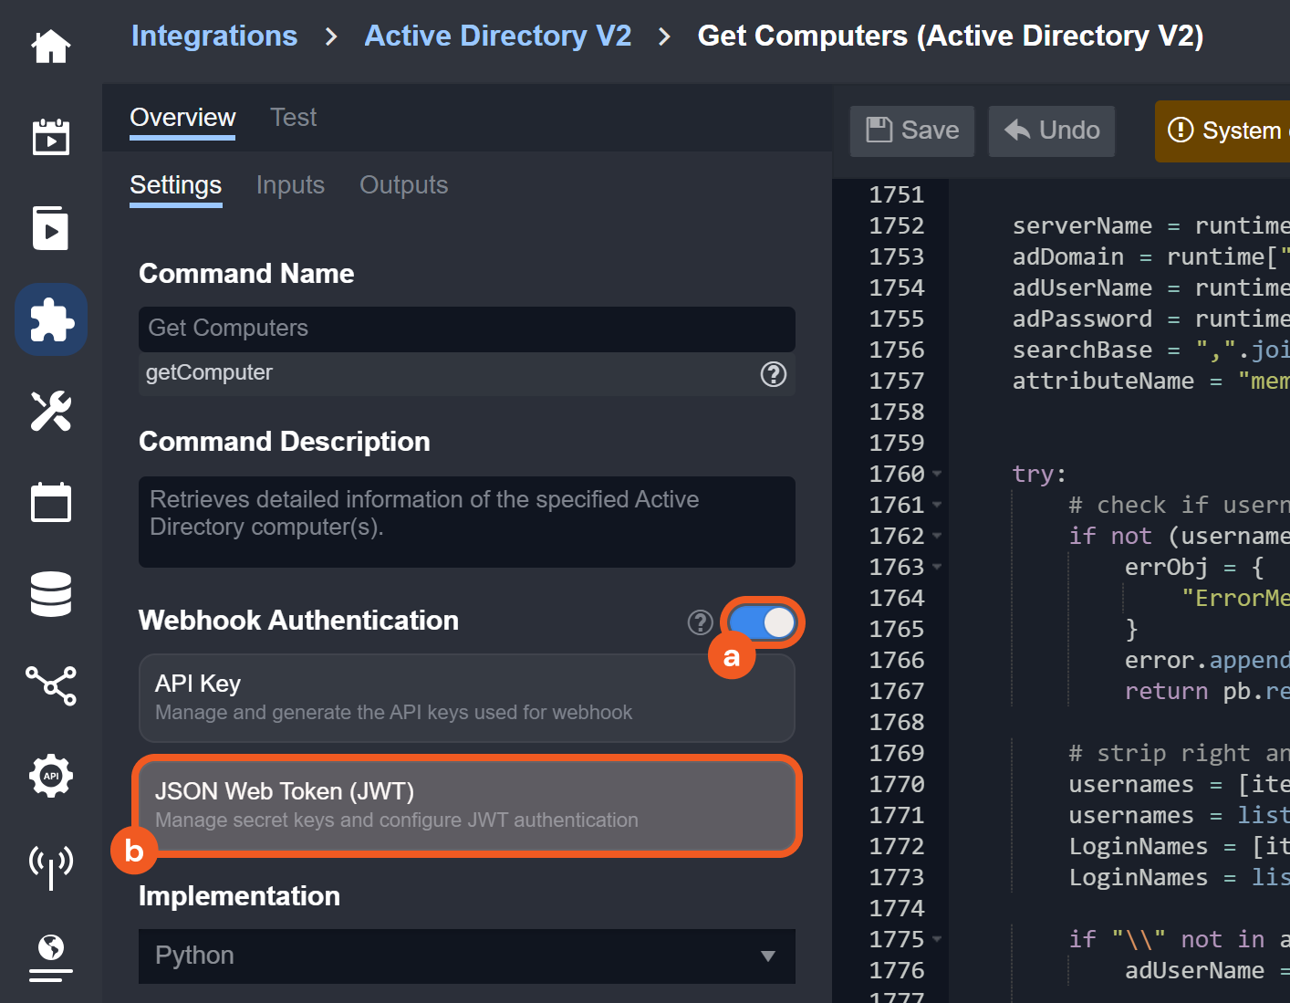Click the Undo button
Image resolution: width=1290 pixels, height=1003 pixels.
tap(1052, 131)
